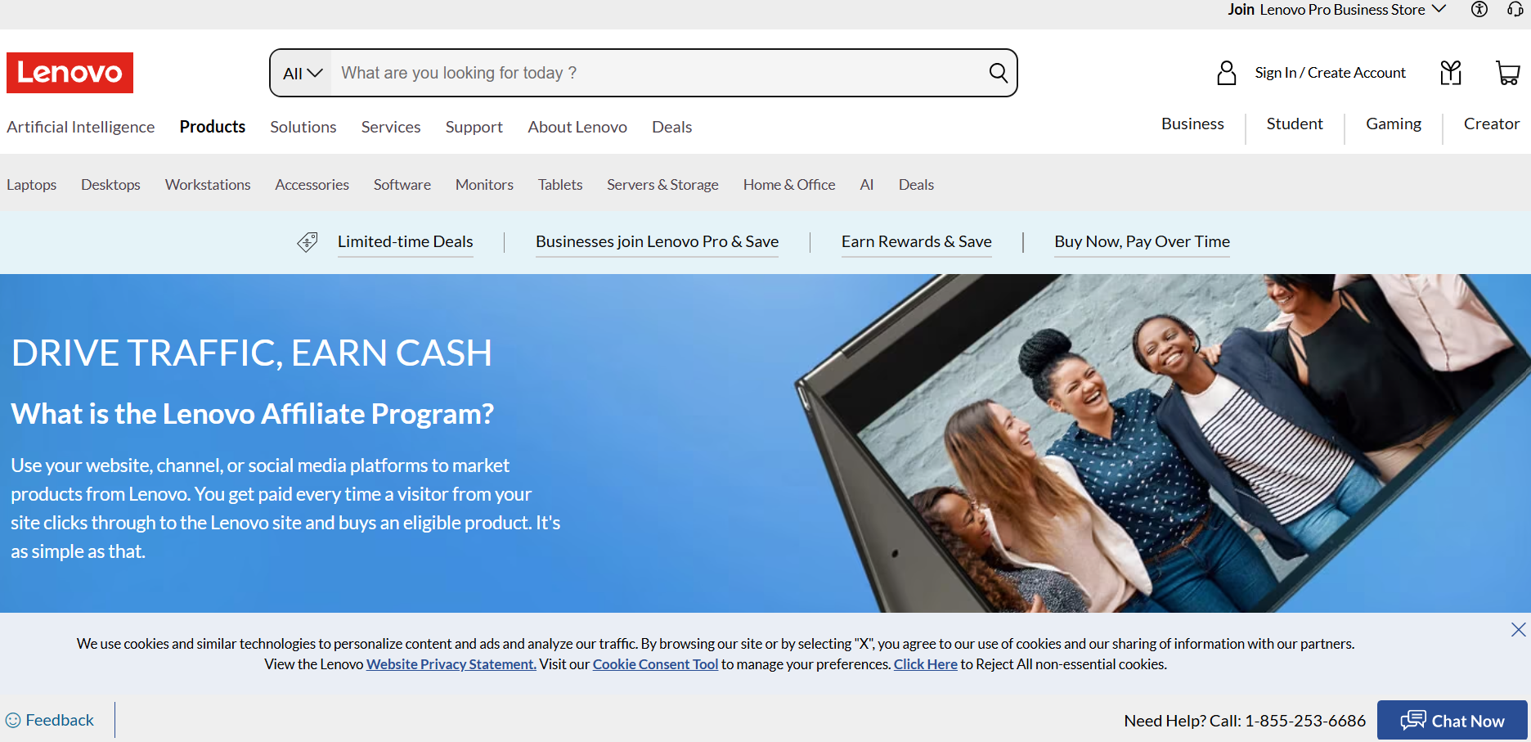The width and height of the screenshot is (1531, 742).
Task: Open the Gaming store tab
Action: tap(1393, 124)
